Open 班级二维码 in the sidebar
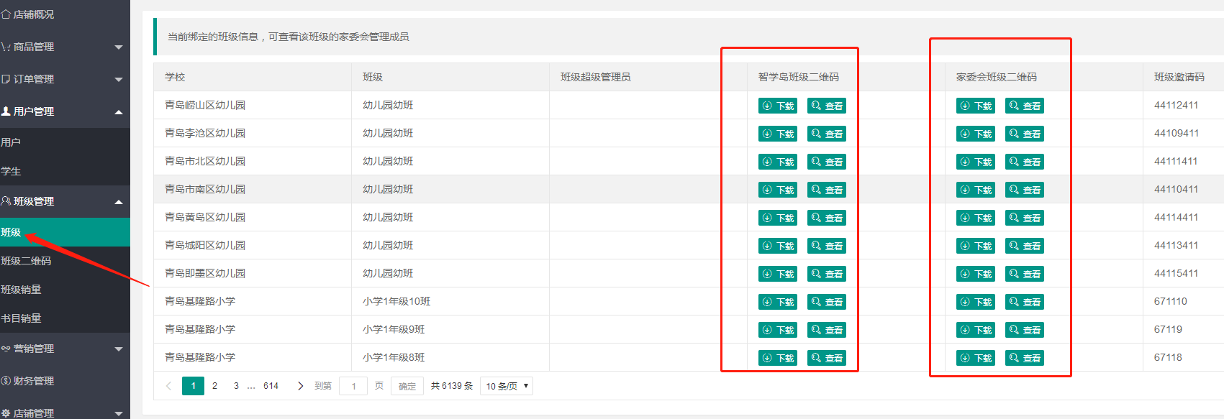 (65, 261)
